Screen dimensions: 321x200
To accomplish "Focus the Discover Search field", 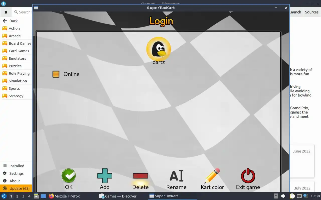I will pos(22,12).
